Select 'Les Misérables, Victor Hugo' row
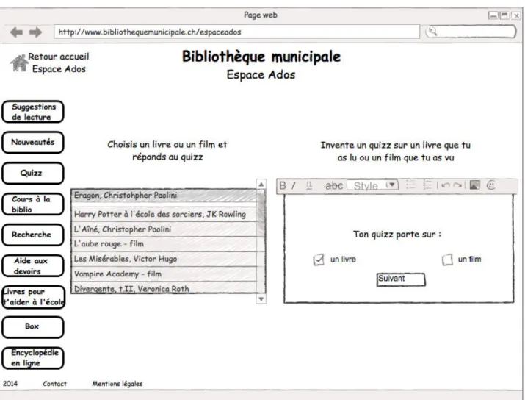525x400 pixels. pos(164,259)
